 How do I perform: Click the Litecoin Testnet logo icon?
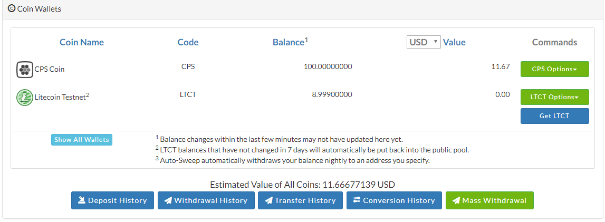click(24, 97)
